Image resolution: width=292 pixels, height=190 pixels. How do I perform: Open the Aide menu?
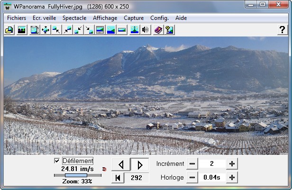181,18
